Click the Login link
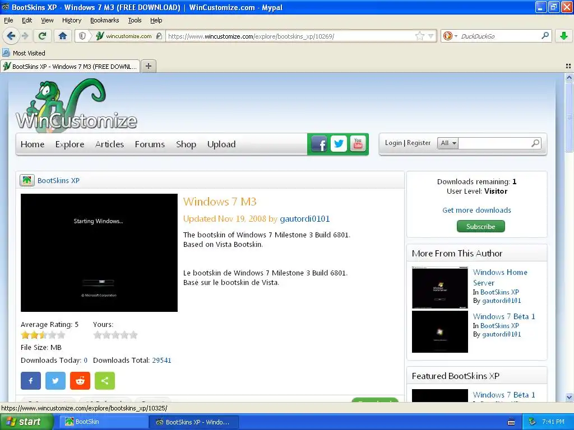The height and width of the screenshot is (430, 574). (393, 143)
